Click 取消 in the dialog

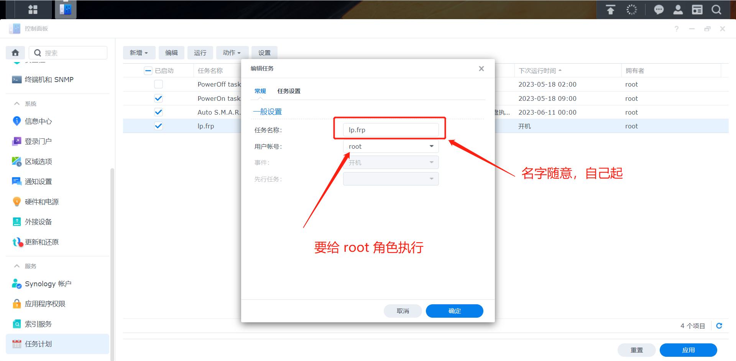403,311
